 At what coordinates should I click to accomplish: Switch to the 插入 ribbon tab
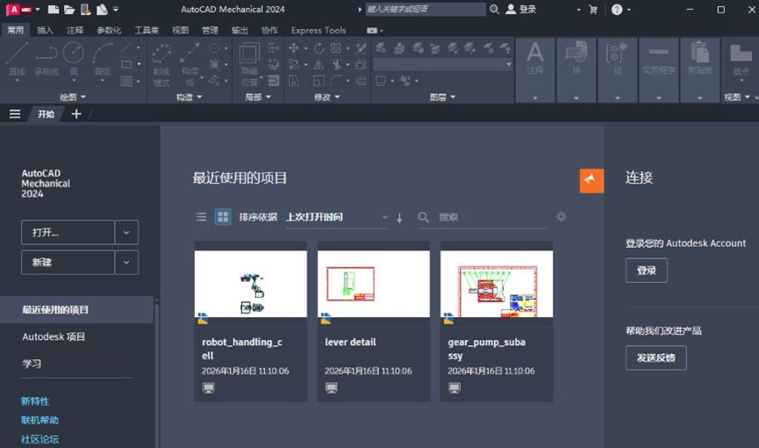[x=45, y=30]
